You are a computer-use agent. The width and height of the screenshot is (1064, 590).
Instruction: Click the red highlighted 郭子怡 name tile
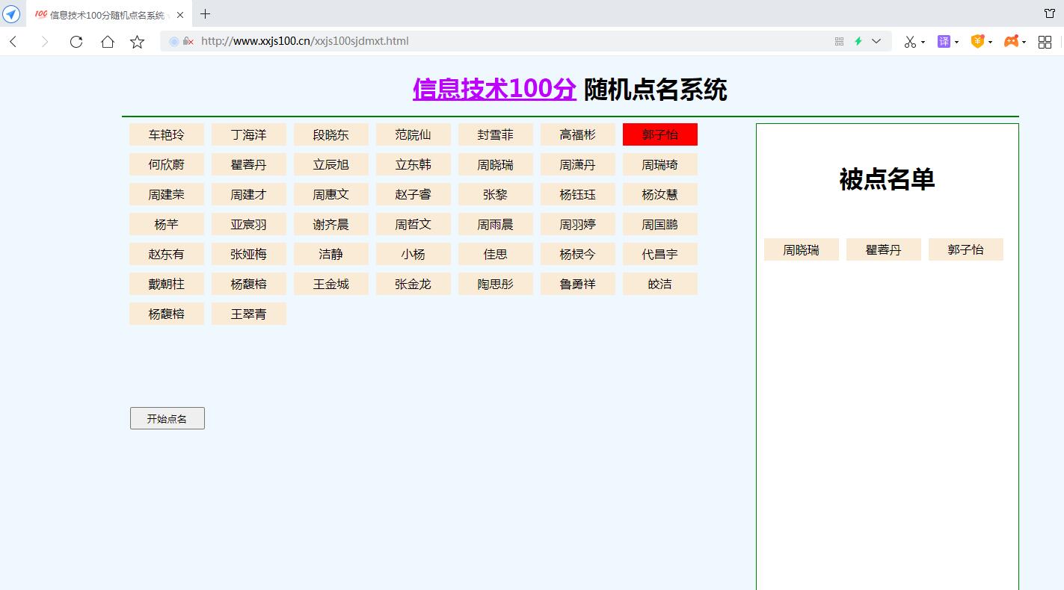point(660,134)
